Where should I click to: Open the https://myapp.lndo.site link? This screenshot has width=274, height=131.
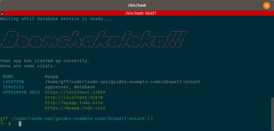click(x=75, y=108)
